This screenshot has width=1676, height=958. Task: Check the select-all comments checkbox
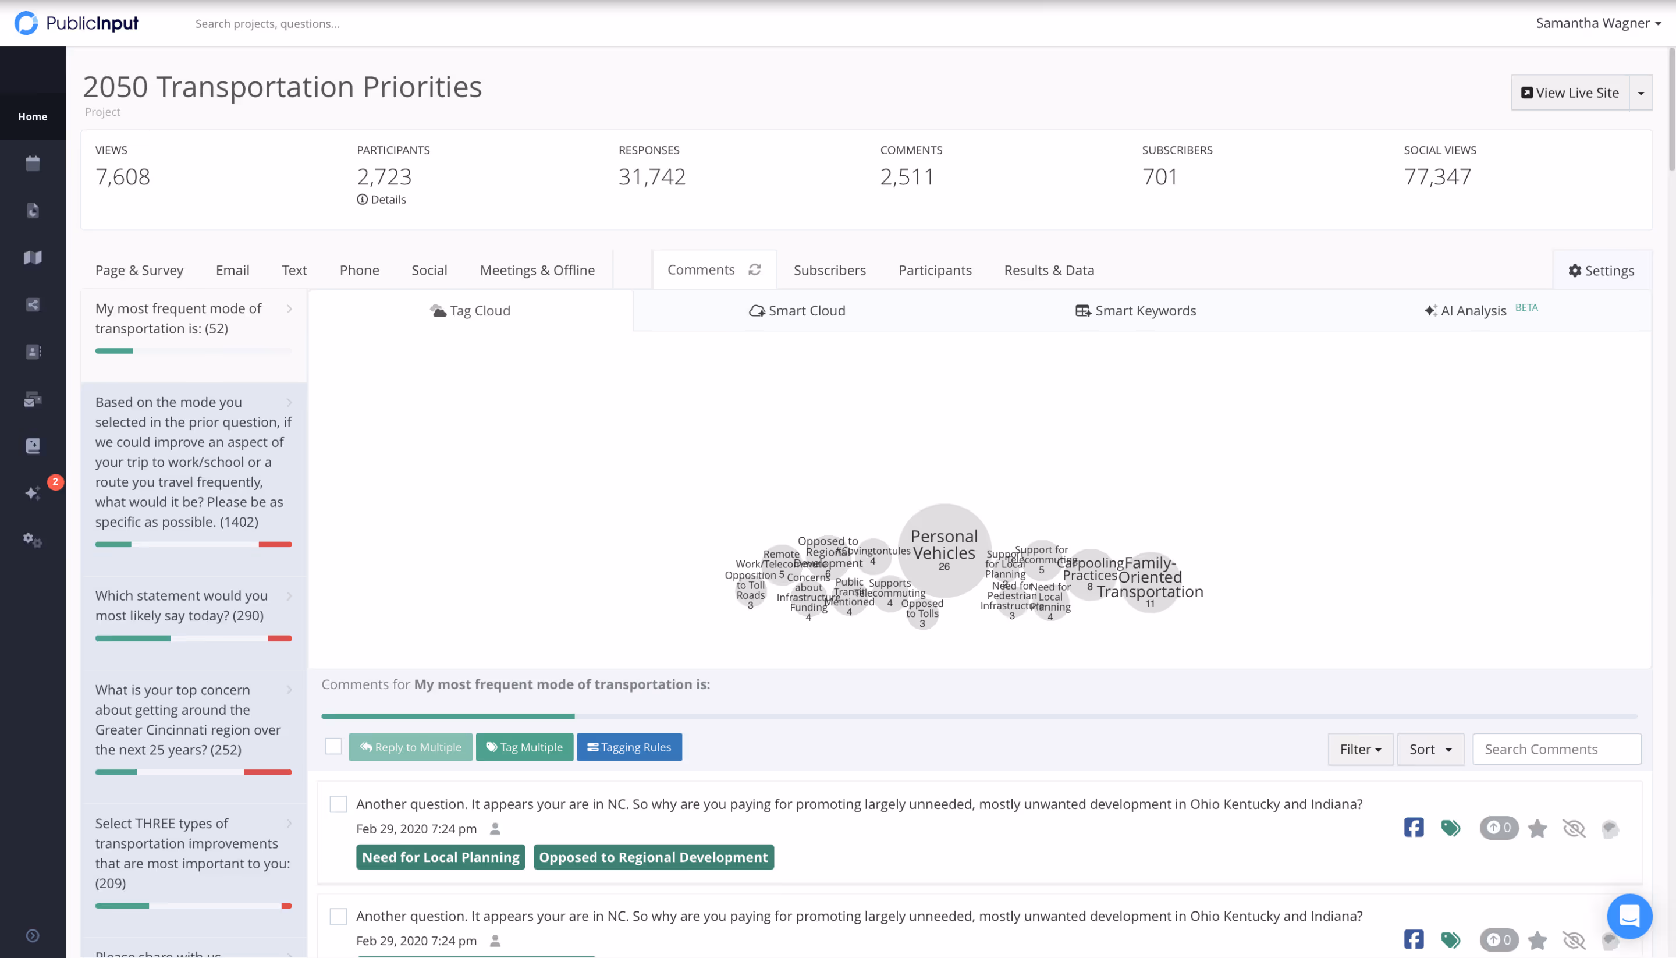[333, 747]
